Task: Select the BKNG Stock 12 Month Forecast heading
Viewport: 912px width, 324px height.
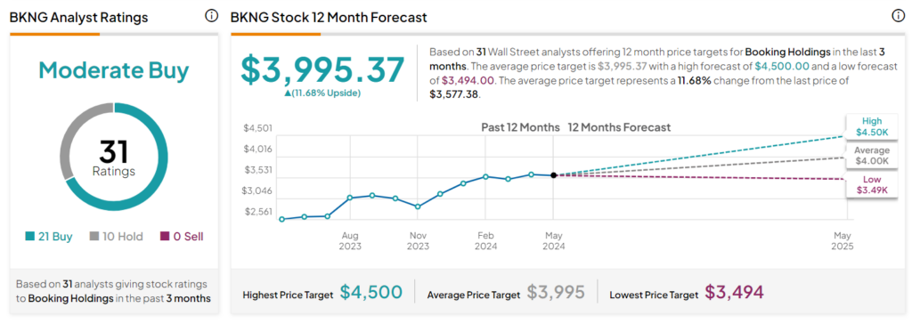Action: (329, 18)
